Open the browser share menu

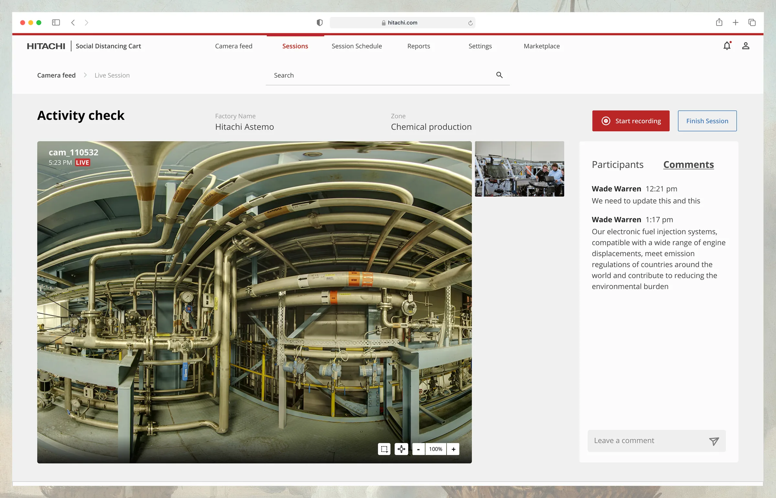coord(719,22)
